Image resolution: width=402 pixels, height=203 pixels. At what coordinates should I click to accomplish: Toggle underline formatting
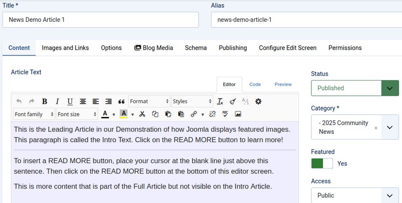coord(70,101)
